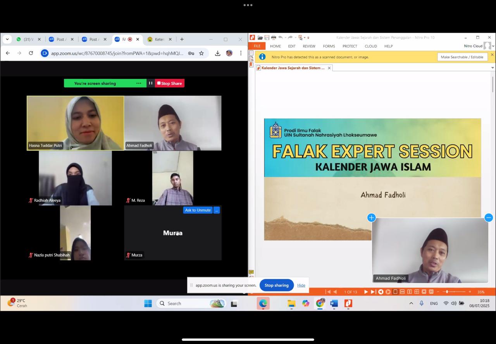
Task: Open Chrome downloads icon
Action: (217, 53)
